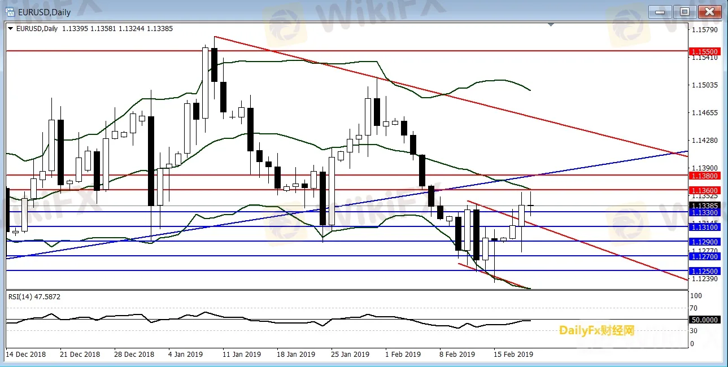Screen dimensions: 728x367
Task: Click the blue 1.12500 support label
Action: (704, 271)
